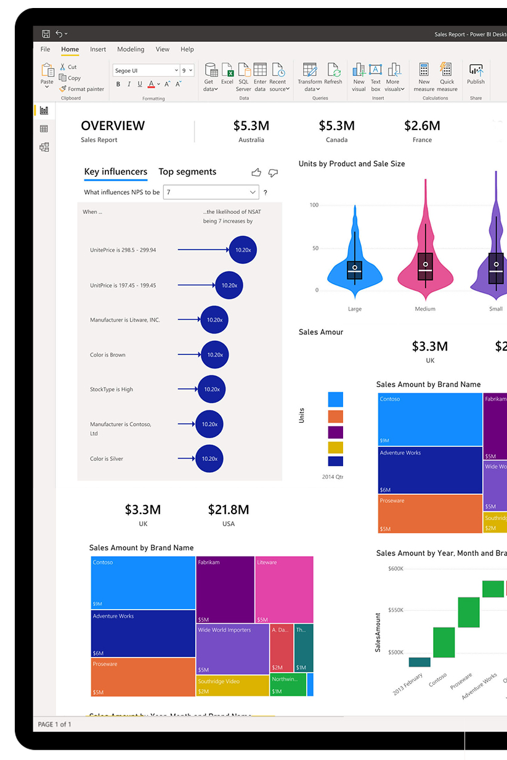Screen dimensions: 507x760
Task: Open the Help ribbon tab
Action: coord(187,49)
